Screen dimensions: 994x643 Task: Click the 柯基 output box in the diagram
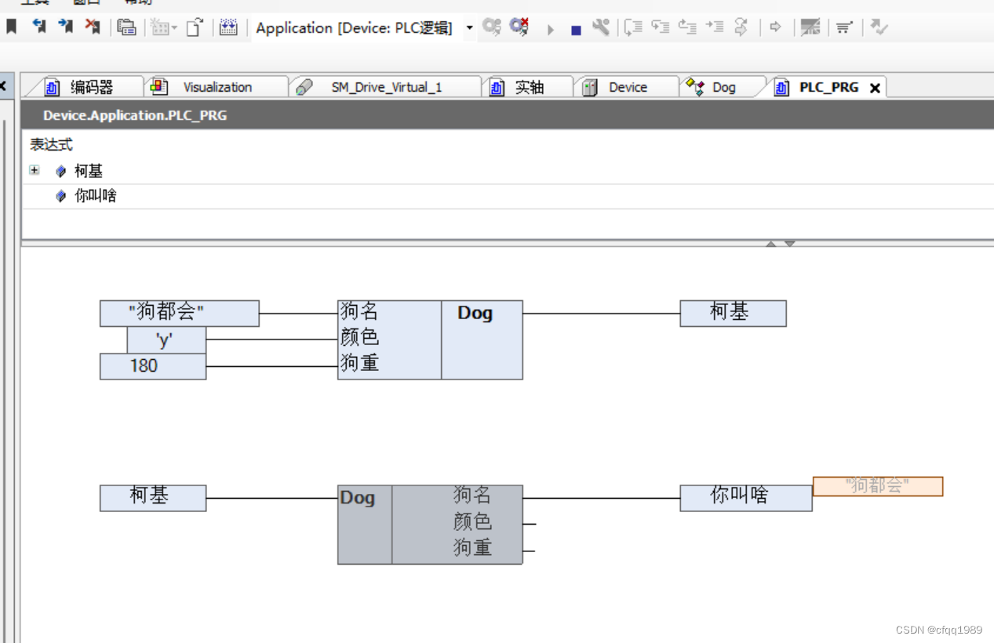[x=732, y=313]
